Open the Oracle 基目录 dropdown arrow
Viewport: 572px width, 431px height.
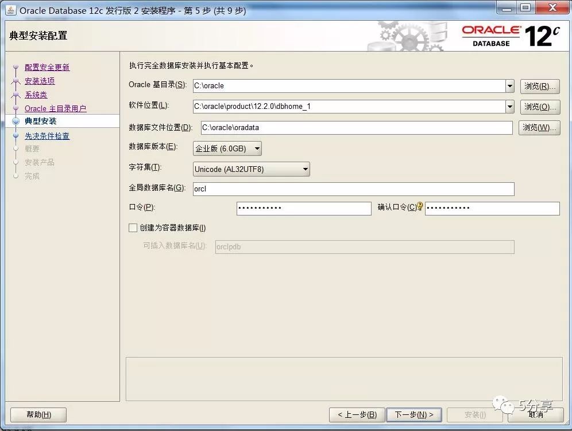coord(509,87)
